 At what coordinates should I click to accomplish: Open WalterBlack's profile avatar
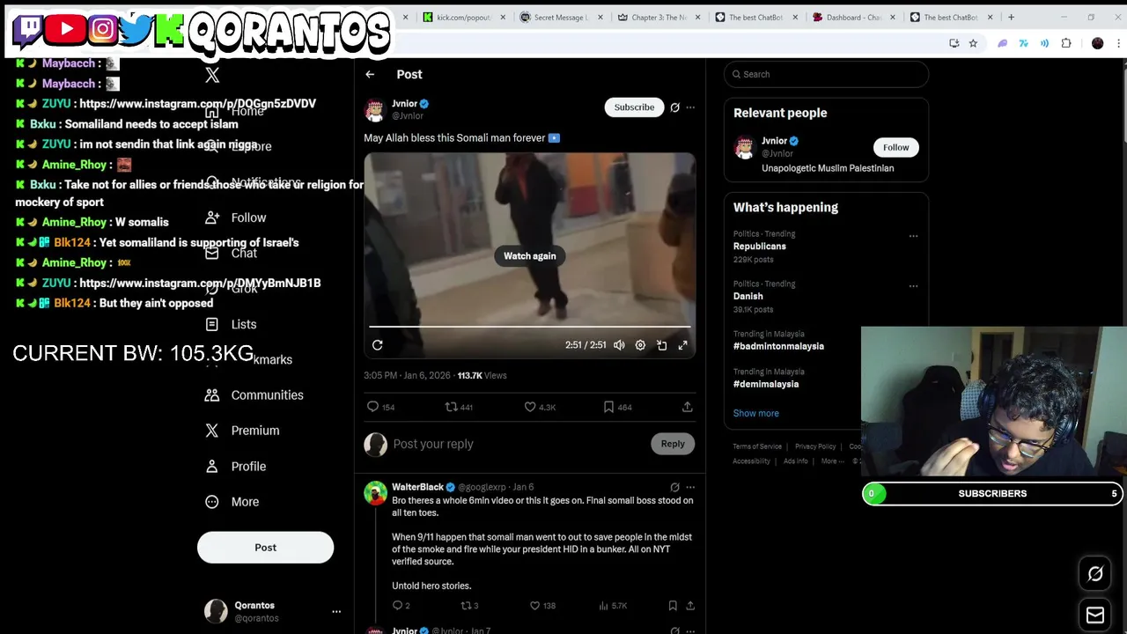pyautogui.click(x=375, y=493)
